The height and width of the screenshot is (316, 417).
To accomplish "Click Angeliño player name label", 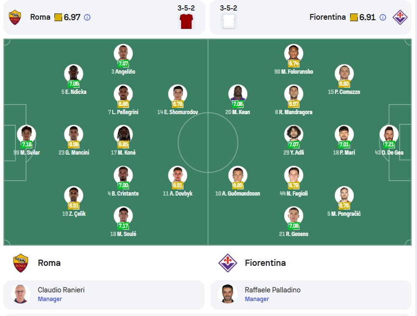I will pos(125,72).
